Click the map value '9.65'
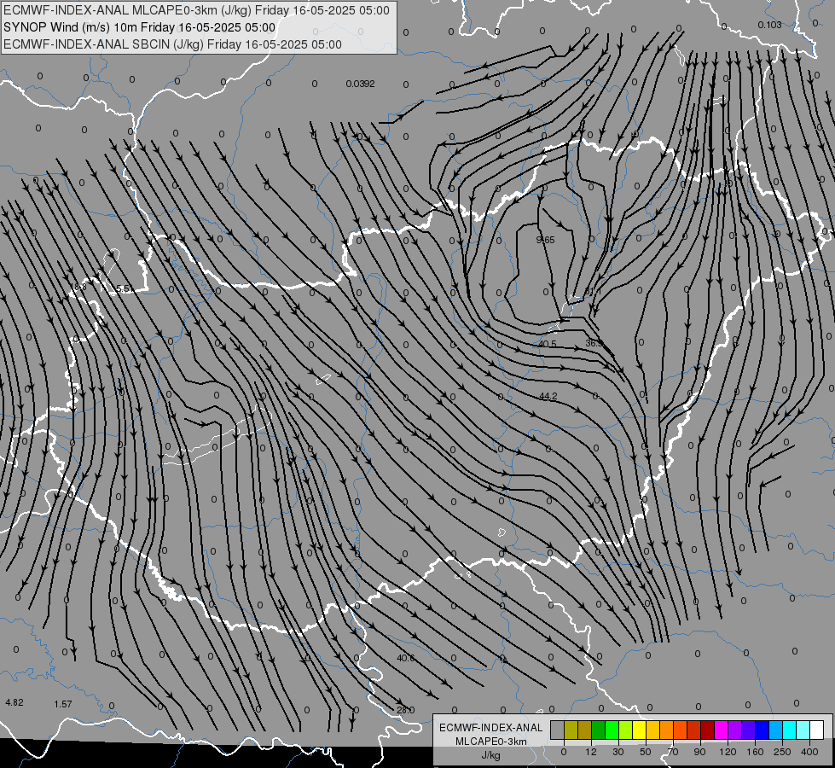This screenshot has height=768, width=835. point(545,240)
